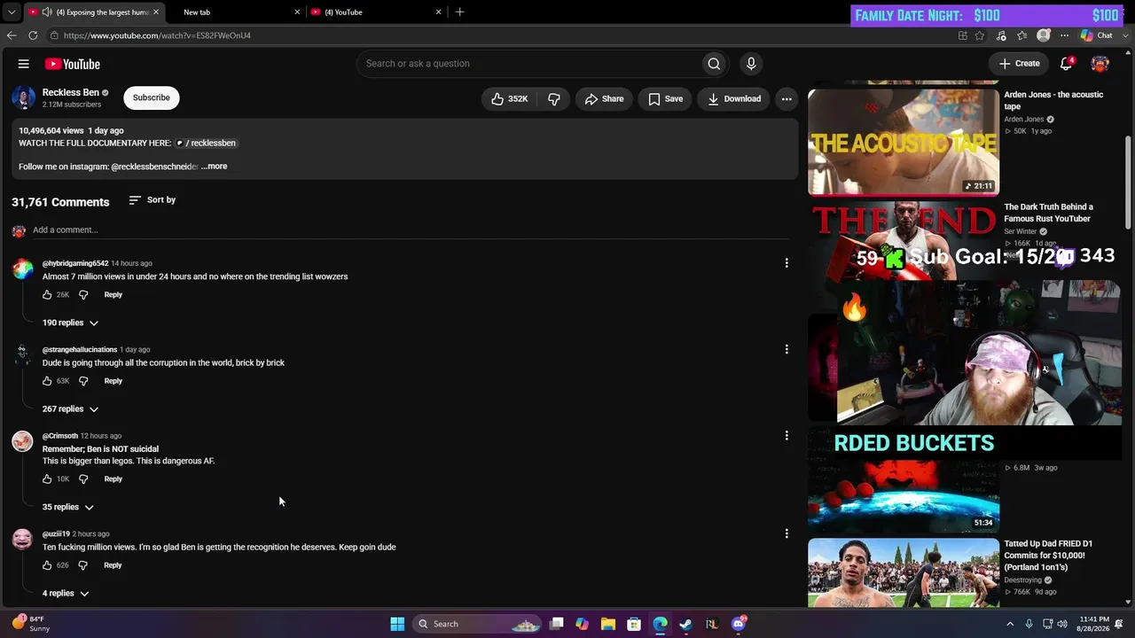Viewport: 1135px width, 638px height.
Task: Open a new browser tab
Action: click(459, 12)
